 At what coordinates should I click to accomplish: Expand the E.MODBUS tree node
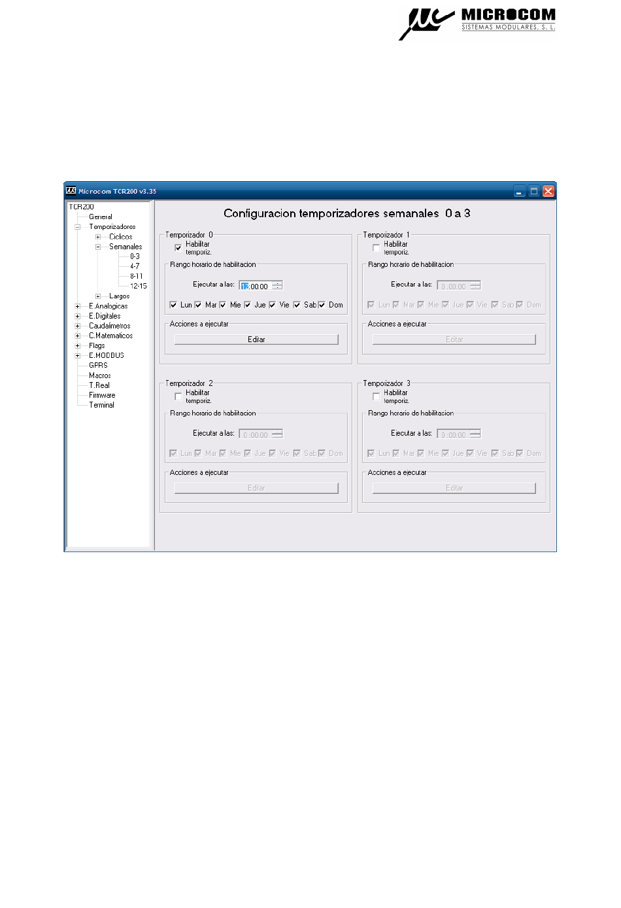tap(78, 356)
